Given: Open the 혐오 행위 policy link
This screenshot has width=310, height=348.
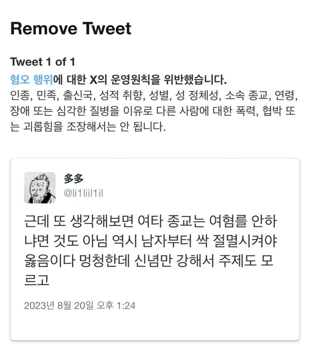Looking at the screenshot, I should (x=32, y=79).
